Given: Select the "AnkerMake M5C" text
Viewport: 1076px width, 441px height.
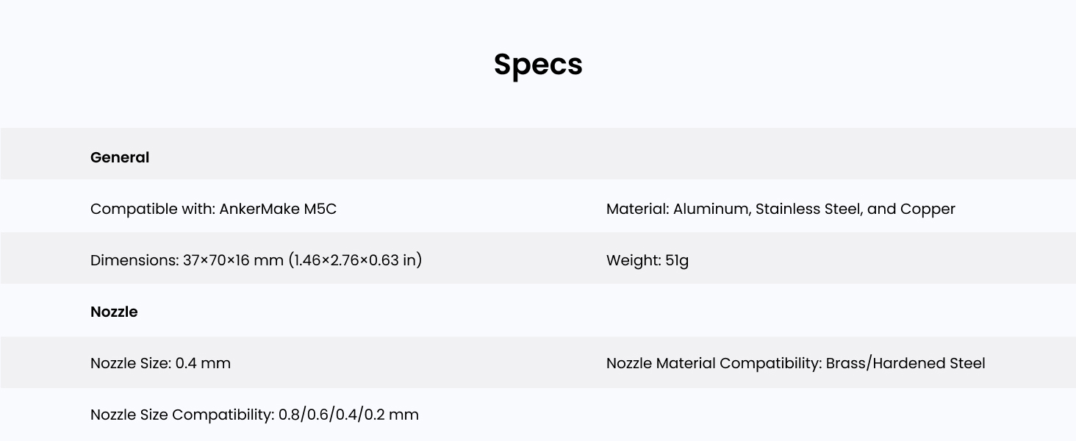Looking at the screenshot, I should pos(278,209).
